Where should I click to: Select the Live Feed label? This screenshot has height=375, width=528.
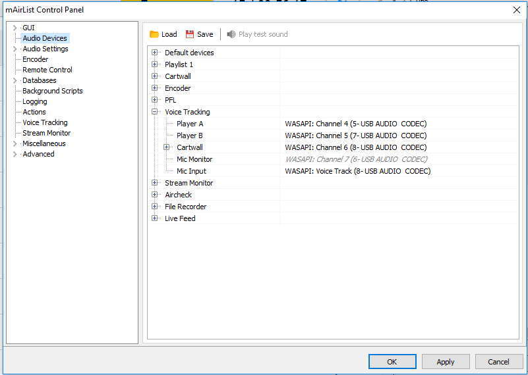(x=180, y=218)
